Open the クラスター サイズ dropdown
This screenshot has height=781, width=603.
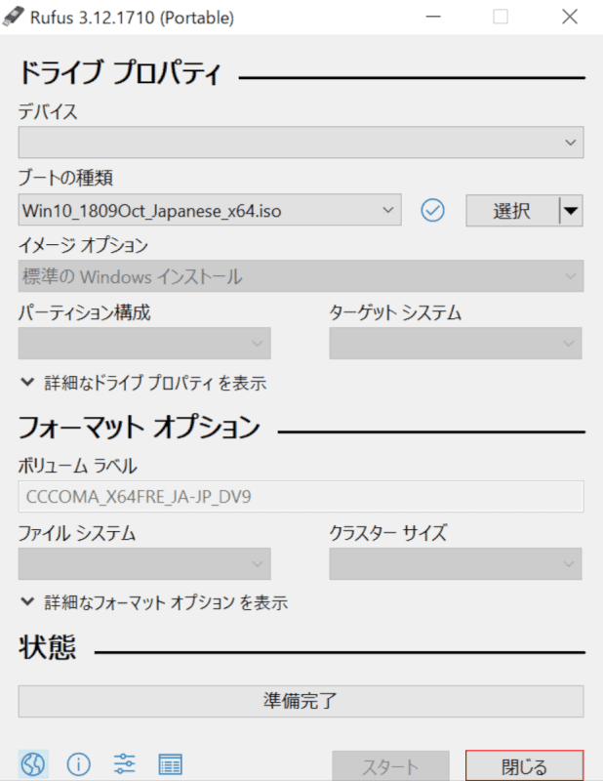pyautogui.click(x=455, y=564)
